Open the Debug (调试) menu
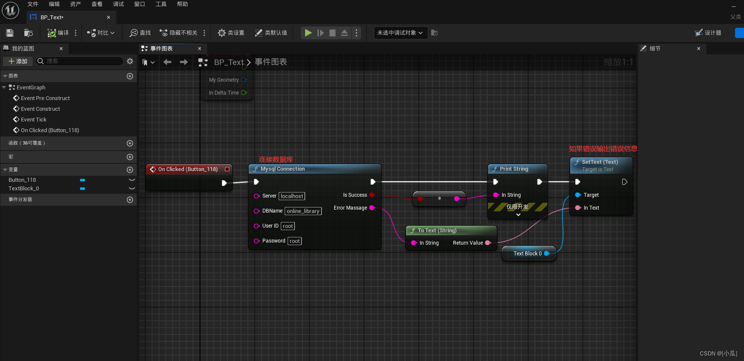Screen dimensions: 744x361 pyautogui.click(x=118, y=4)
